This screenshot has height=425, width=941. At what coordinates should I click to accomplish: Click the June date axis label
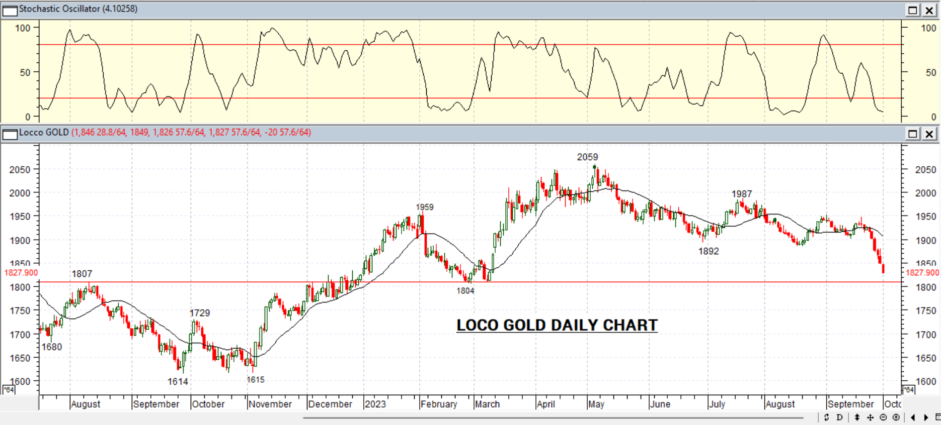[x=660, y=404]
